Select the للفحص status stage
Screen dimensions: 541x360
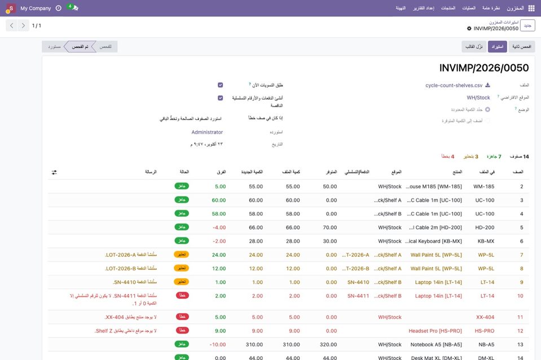[105, 47]
